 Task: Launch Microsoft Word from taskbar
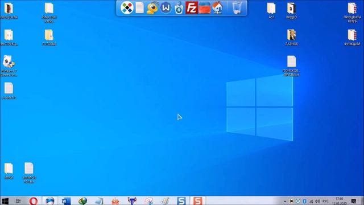66,201
